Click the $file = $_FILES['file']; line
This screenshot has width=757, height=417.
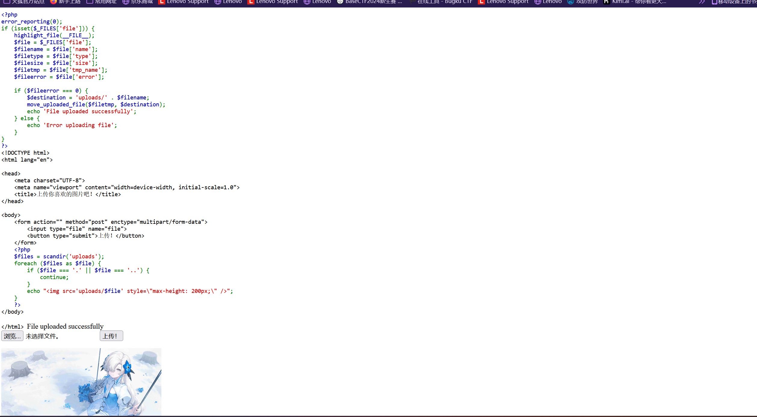tap(53, 42)
